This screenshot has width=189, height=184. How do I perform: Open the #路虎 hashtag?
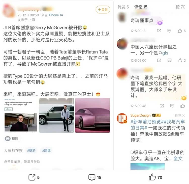coord(46,150)
